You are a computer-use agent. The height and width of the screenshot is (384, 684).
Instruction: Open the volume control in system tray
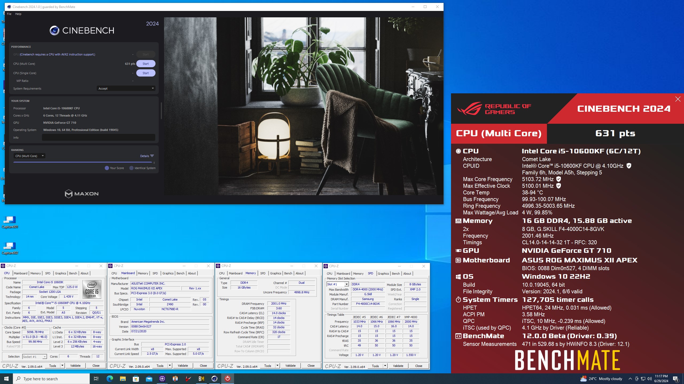649,379
